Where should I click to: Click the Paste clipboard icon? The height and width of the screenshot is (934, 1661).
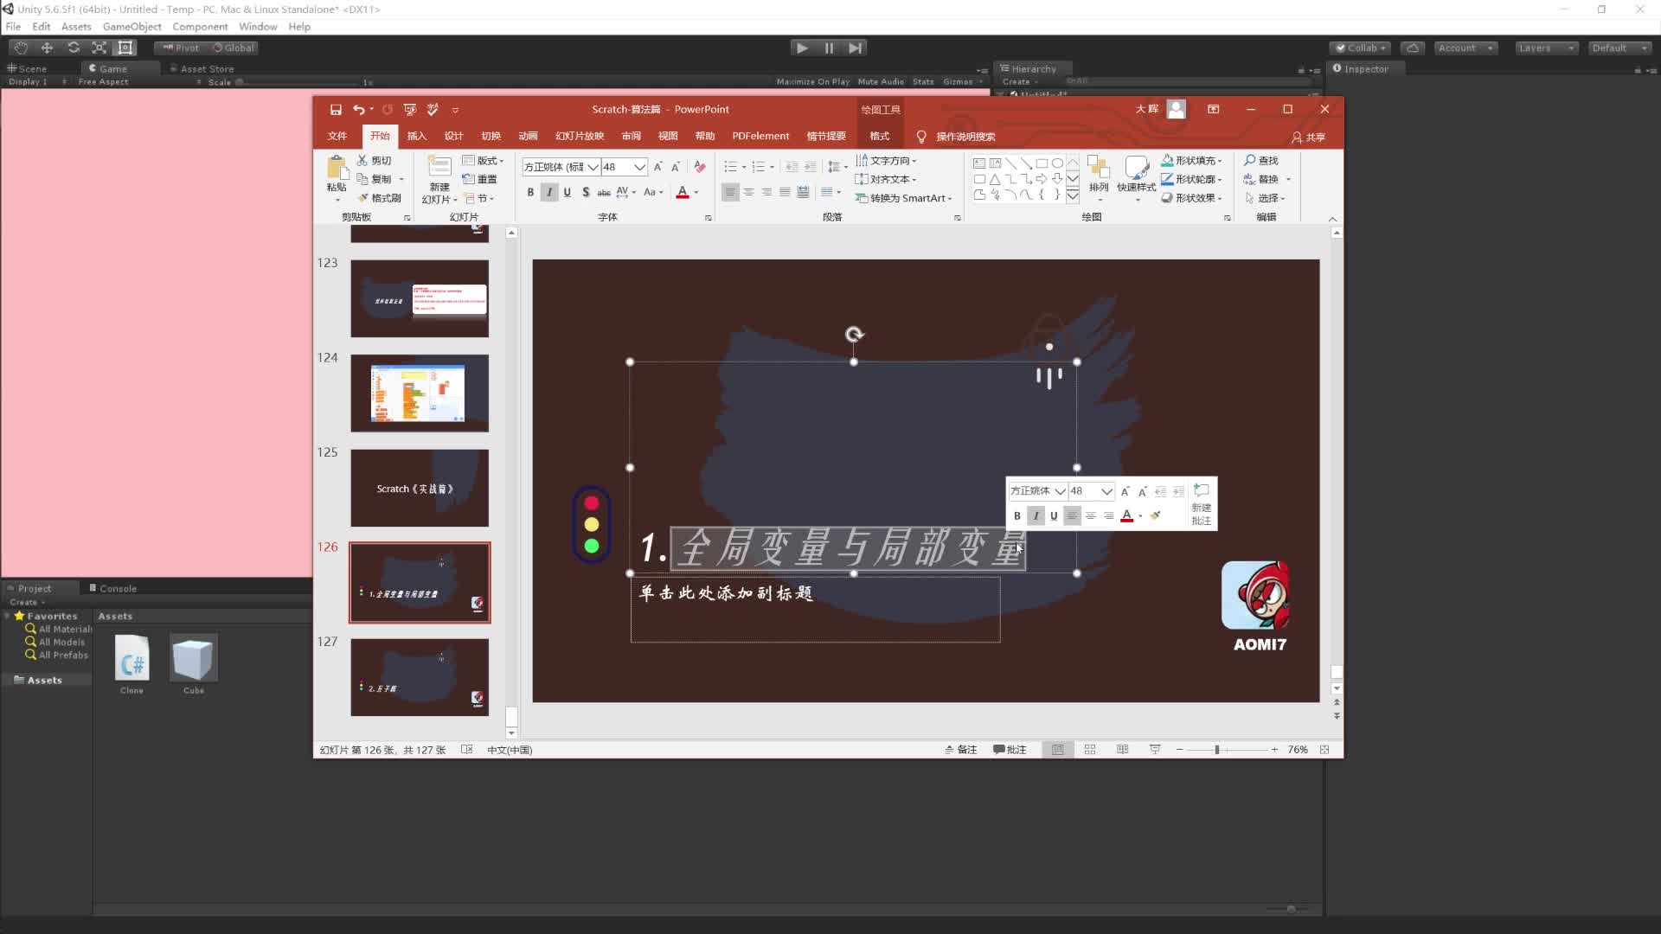tap(337, 168)
